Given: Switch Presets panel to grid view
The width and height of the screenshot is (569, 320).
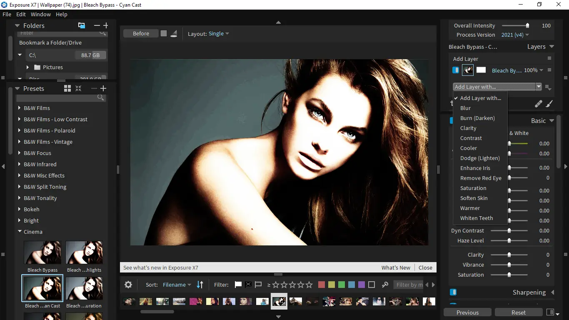Looking at the screenshot, I should click(67, 88).
